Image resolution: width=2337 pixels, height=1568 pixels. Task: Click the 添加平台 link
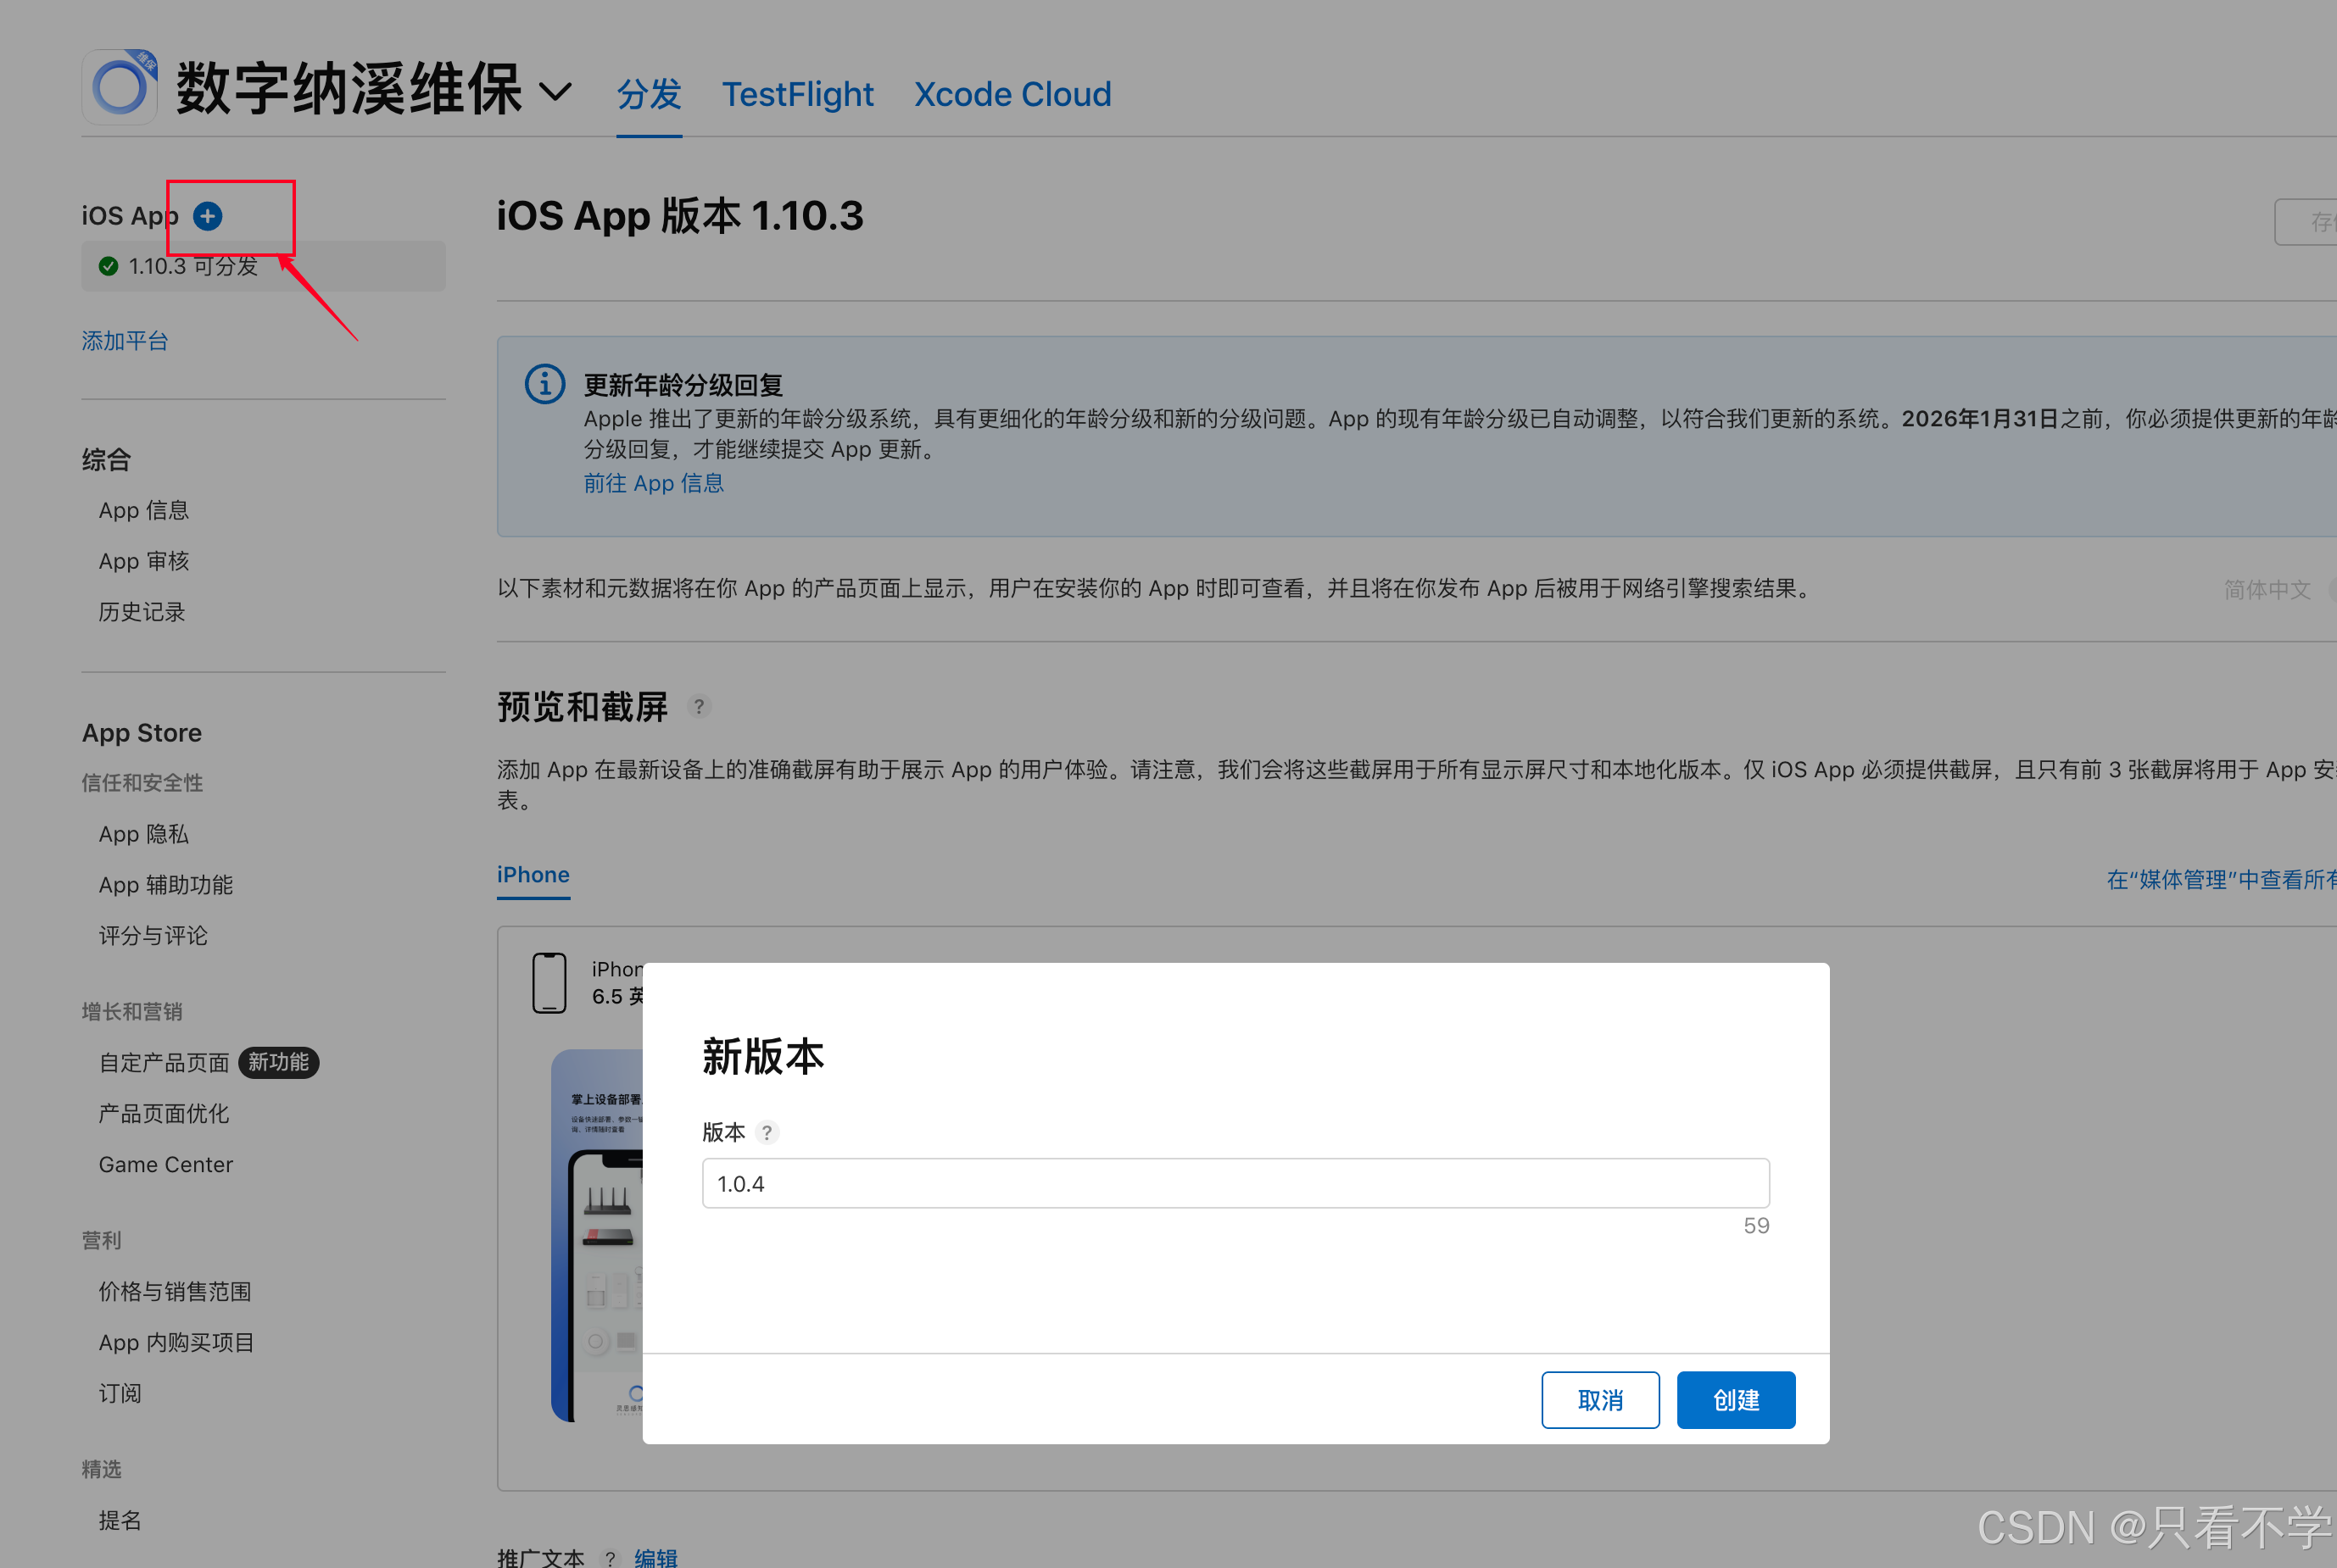pos(125,341)
